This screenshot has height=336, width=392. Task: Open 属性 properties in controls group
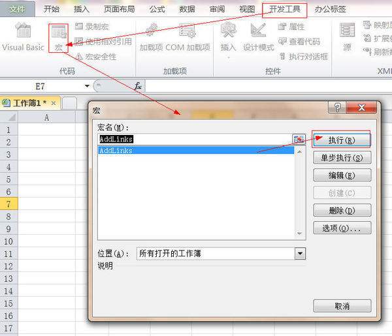[x=291, y=26]
